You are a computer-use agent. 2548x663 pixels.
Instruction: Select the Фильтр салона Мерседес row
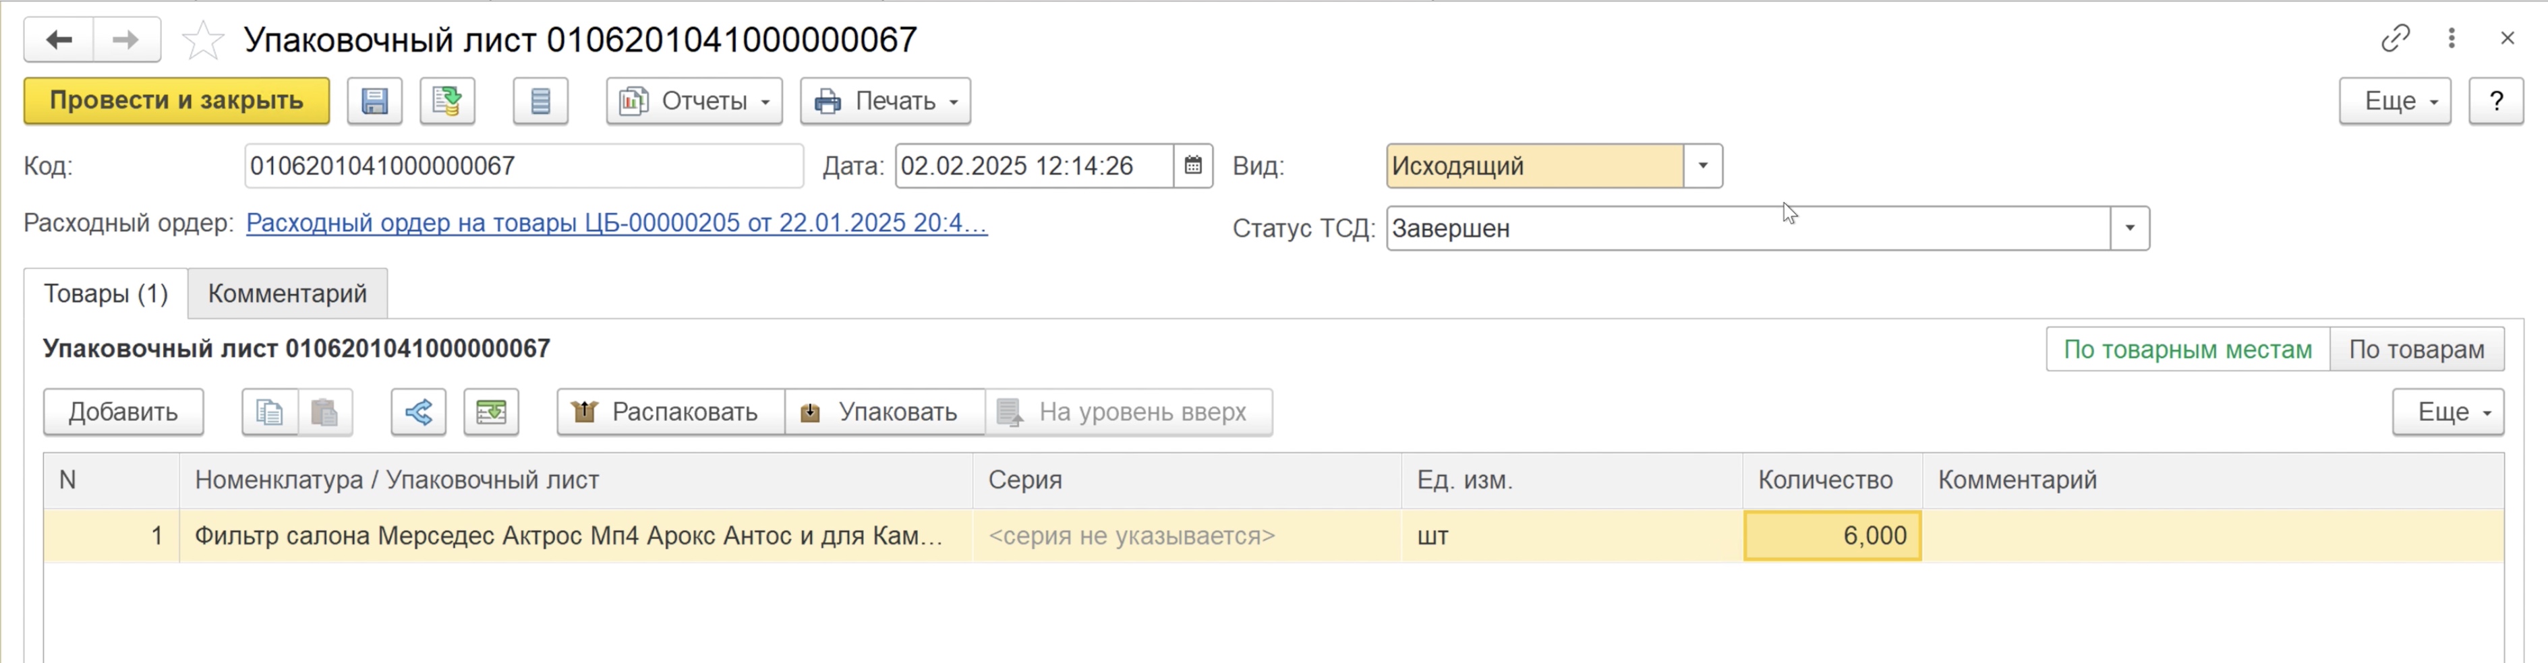coord(1274,536)
